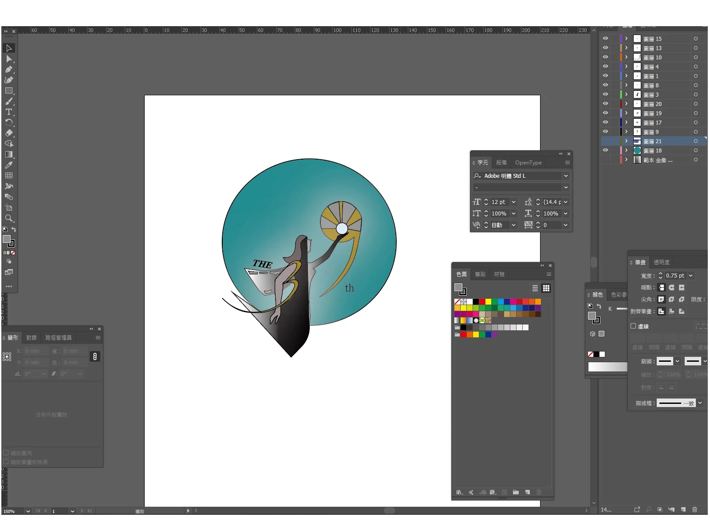Image resolution: width=710 pixels, height=532 pixels.
Task: Choose round cap in 端點 options
Action: click(x=671, y=287)
